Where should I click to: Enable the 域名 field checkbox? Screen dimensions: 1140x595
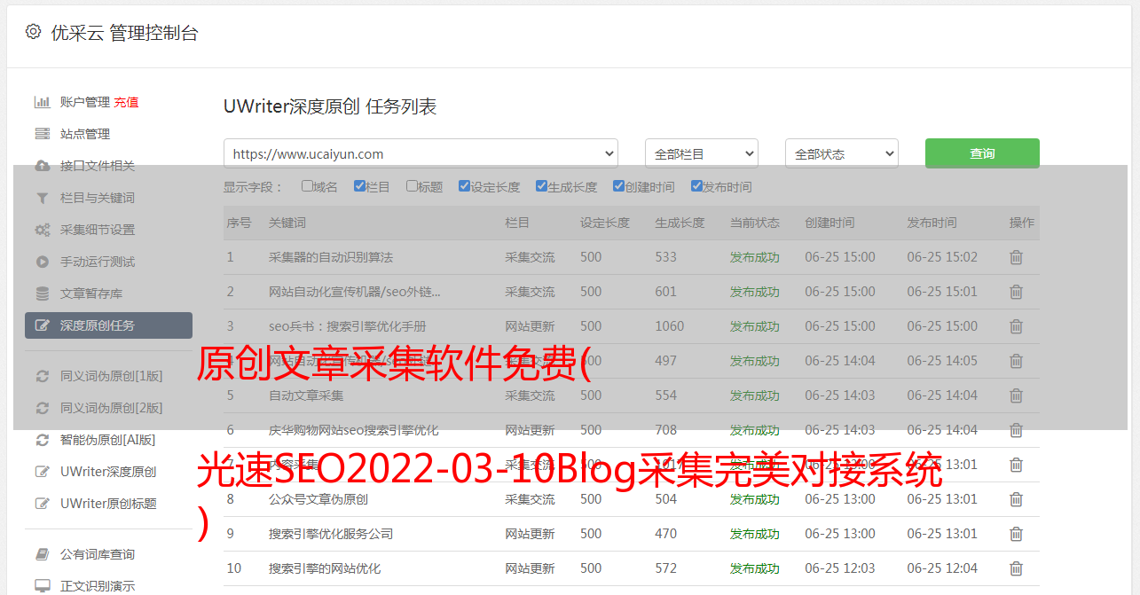coord(307,186)
